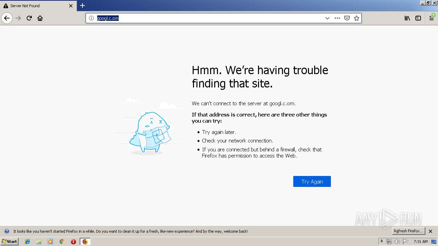438x246 pixels.
Task: Expand the address bar history dropdown
Action: click(x=327, y=18)
